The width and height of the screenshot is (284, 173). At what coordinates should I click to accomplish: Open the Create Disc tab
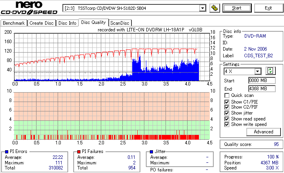click(42, 23)
